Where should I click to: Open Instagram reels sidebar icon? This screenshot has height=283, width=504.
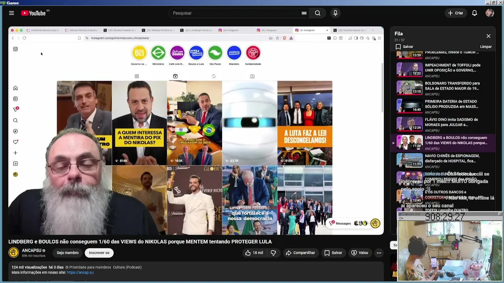[x=15, y=99]
